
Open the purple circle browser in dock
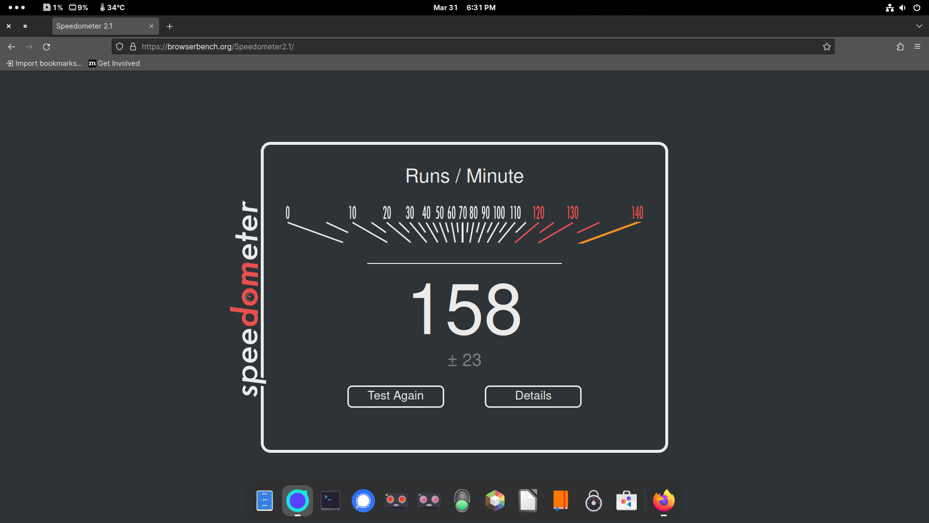pos(298,501)
